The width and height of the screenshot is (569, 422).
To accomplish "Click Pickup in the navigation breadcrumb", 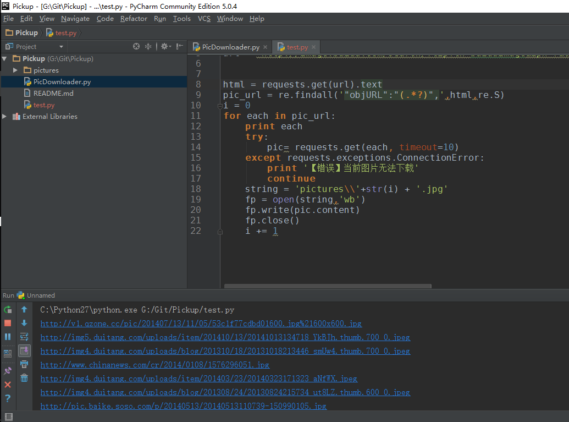I will point(22,32).
